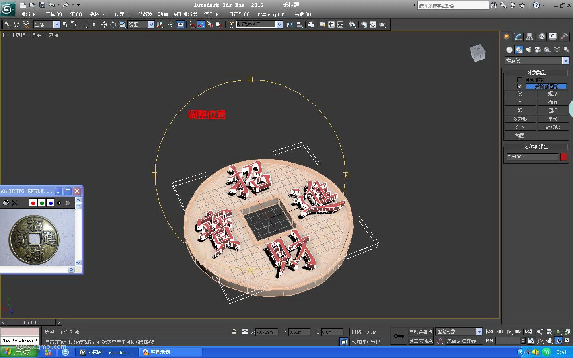Image resolution: width=573 pixels, height=358 pixels.
Task: Select the Geometry sphere category icon
Action: point(509,50)
